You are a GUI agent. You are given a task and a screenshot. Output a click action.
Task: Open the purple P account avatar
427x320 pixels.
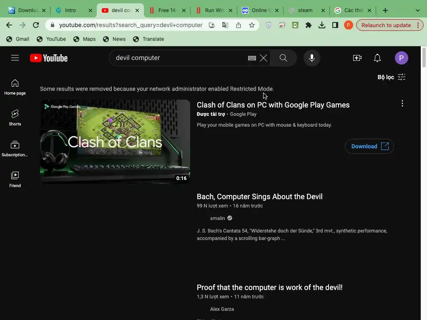pyautogui.click(x=402, y=58)
